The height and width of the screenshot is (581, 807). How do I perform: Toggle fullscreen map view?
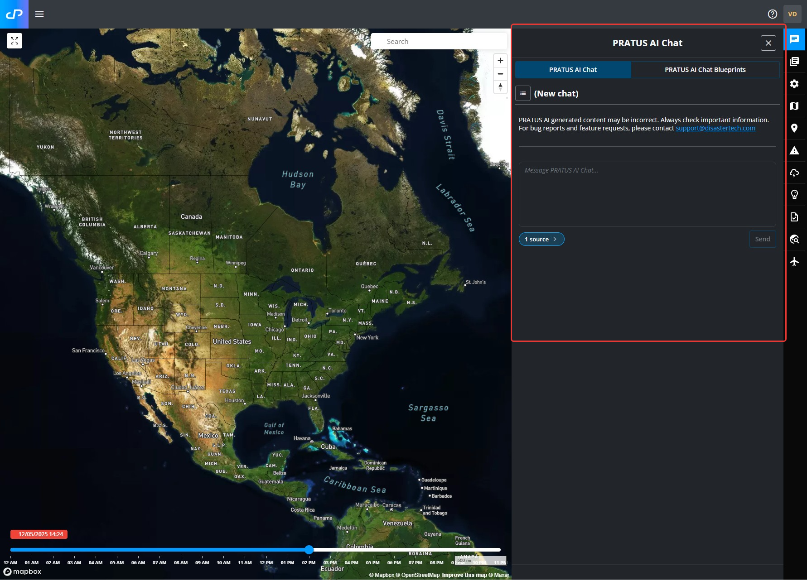[x=14, y=41]
